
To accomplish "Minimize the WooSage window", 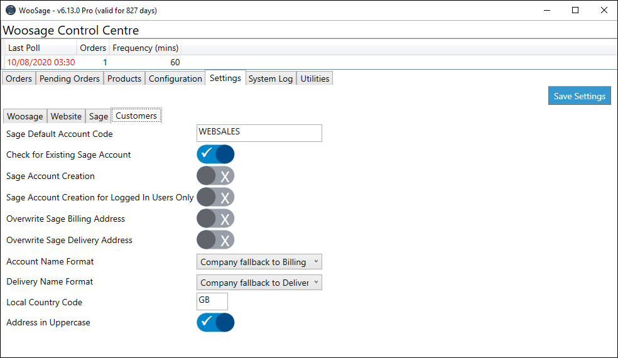I will point(547,10).
